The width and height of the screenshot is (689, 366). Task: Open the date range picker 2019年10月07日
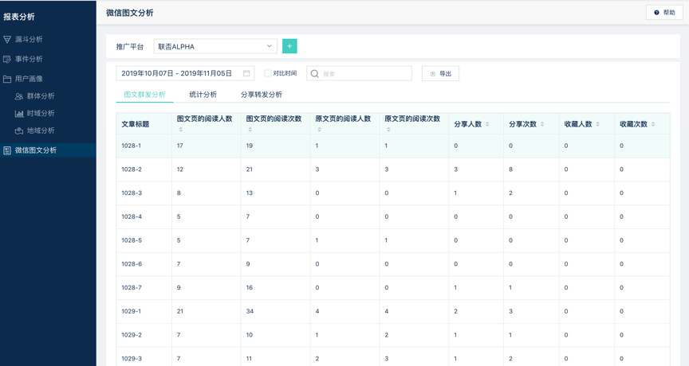pos(185,73)
